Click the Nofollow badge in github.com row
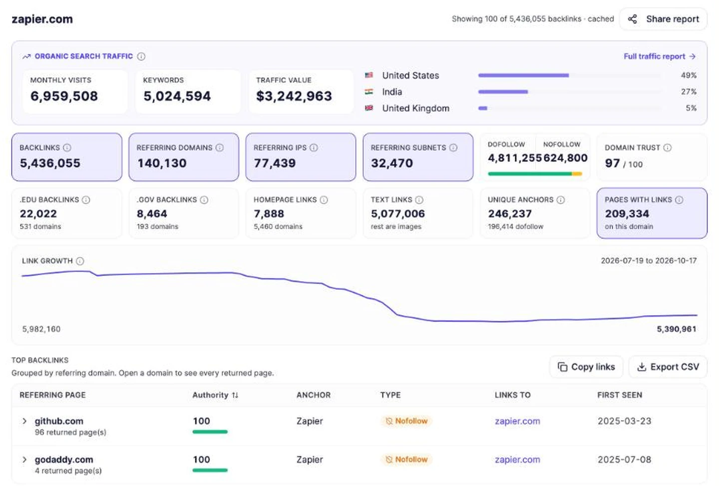Viewport: 719px width, 486px height. (406, 421)
